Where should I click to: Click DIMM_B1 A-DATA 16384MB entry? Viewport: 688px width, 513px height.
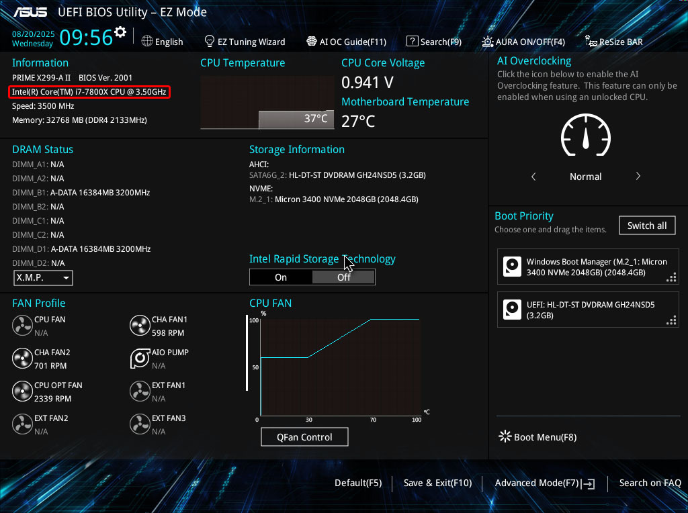coord(81,193)
